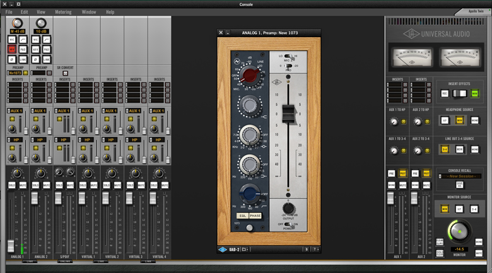Click the Analog 1 channel fader
The image size is (492, 273).
coord(11,246)
